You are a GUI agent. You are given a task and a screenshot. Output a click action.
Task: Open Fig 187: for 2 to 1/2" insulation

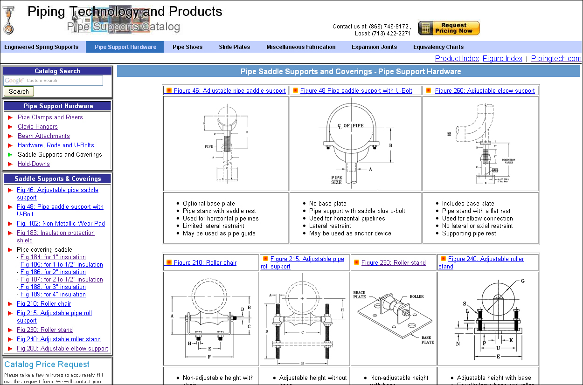[62, 280]
